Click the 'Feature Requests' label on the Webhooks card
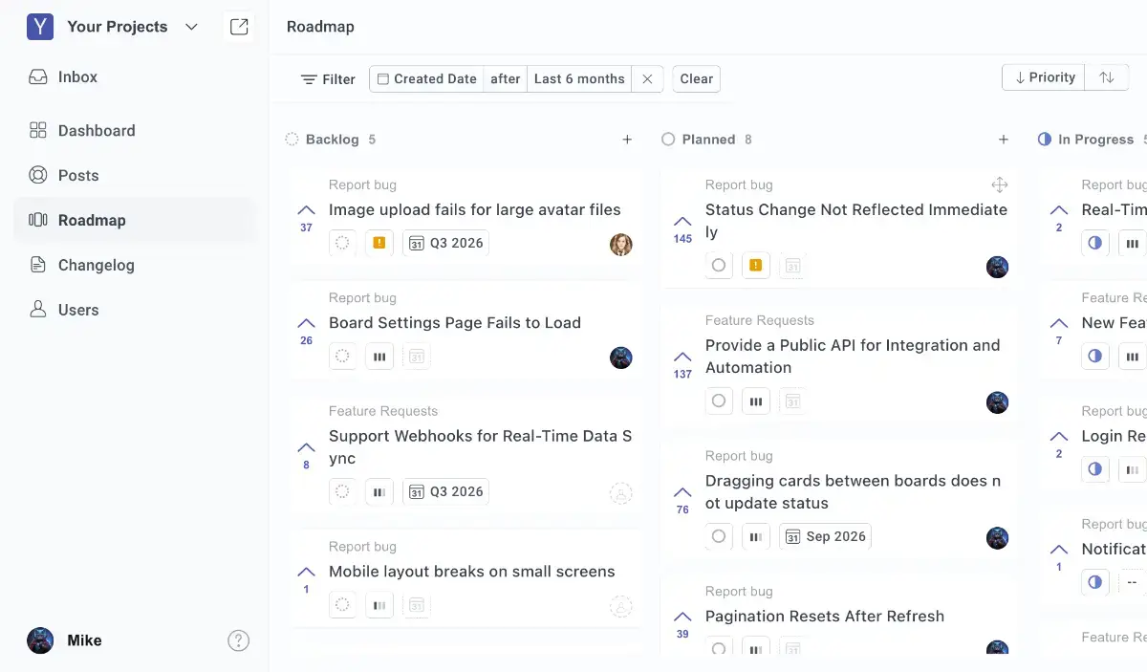 point(383,411)
